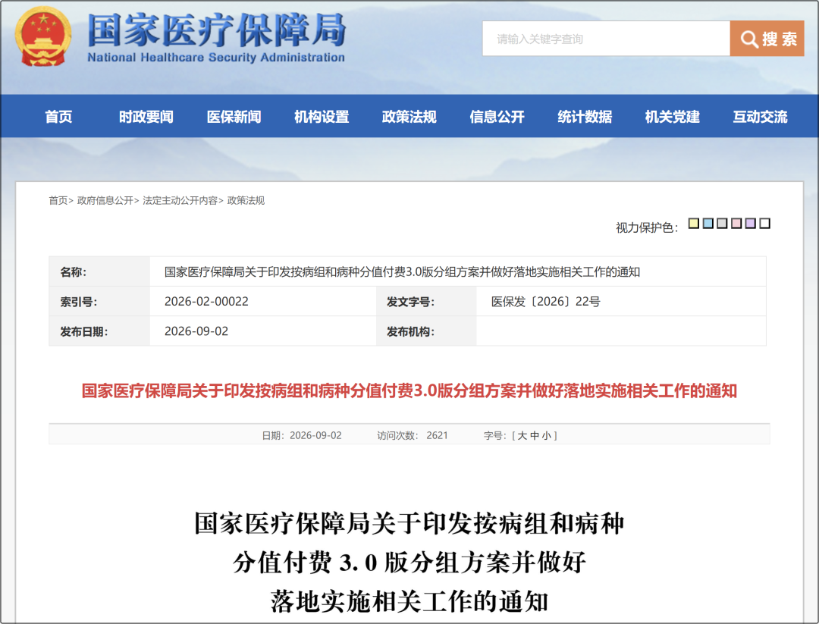Click the publish date value in the info table
The width and height of the screenshot is (819, 624).
[x=196, y=331]
